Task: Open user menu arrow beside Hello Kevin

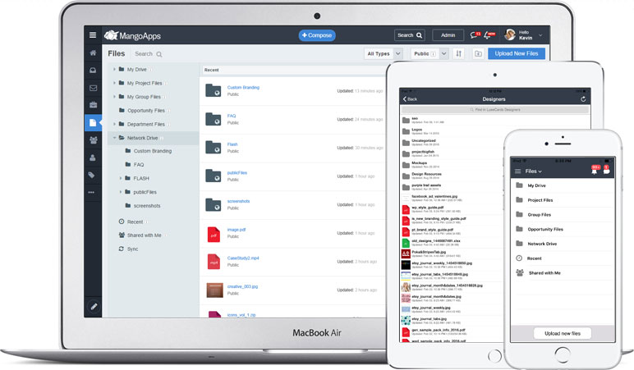Action: [540, 35]
